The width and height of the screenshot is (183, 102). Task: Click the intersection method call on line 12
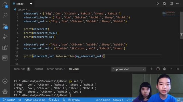65,56
